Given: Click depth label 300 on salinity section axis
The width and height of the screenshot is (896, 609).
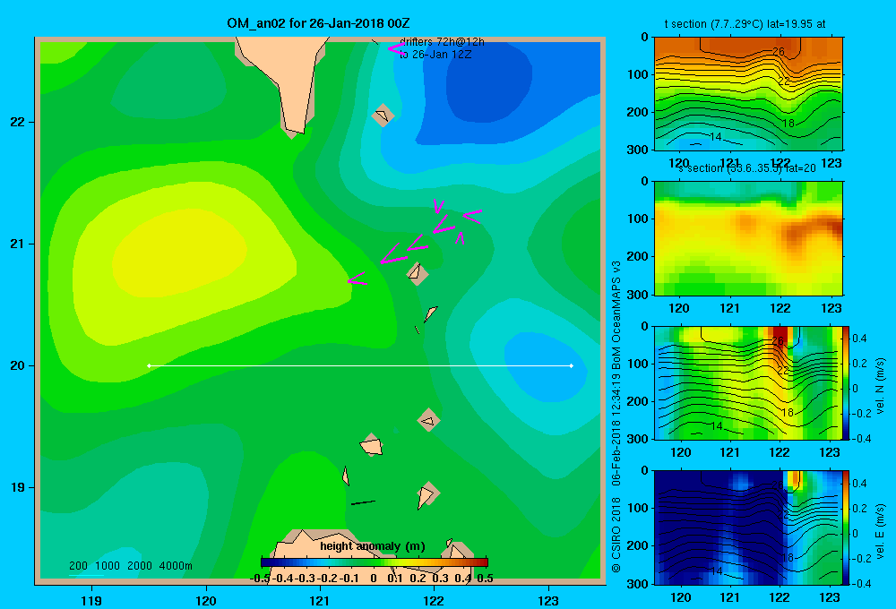Looking at the screenshot, I should pyautogui.click(x=638, y=295).
